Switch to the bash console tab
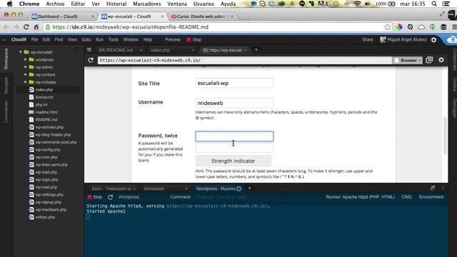 111,188
